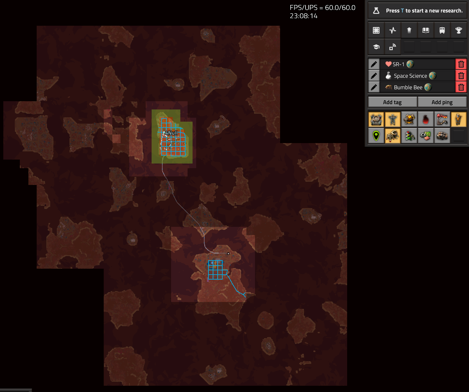The image size is (469, 392).
Task: Jump to the Bumble Bee pinned location
Action: [417, 87]
